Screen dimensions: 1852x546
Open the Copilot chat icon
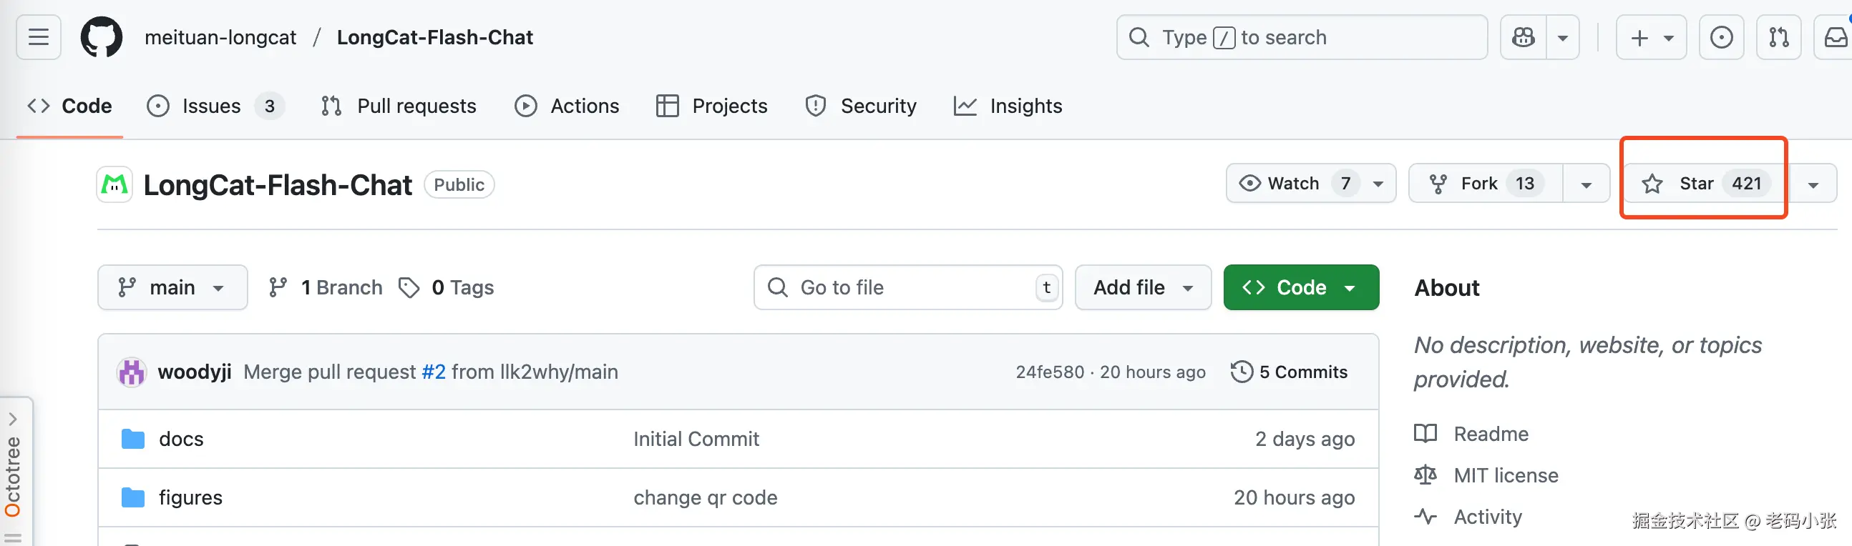[1524, 37]
